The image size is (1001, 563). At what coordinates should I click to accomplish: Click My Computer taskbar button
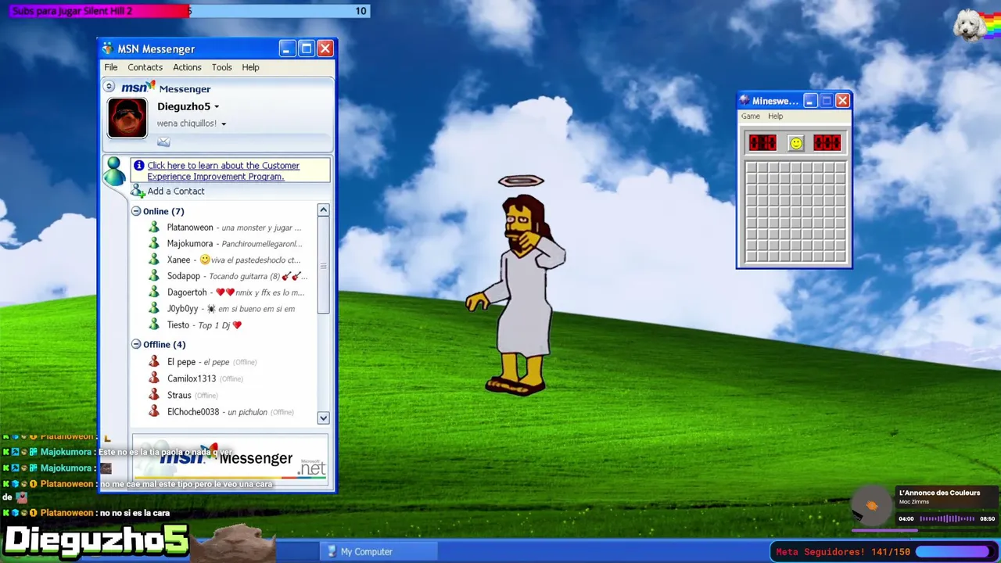pyautogui.click(x=380, y=551)
